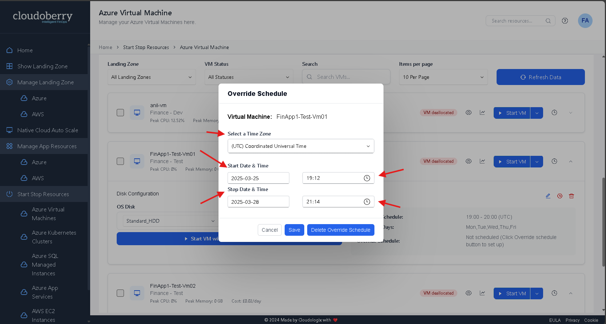Open the stop time clock picker 21:14
This screenshot has height=324, width=606.
367,202
